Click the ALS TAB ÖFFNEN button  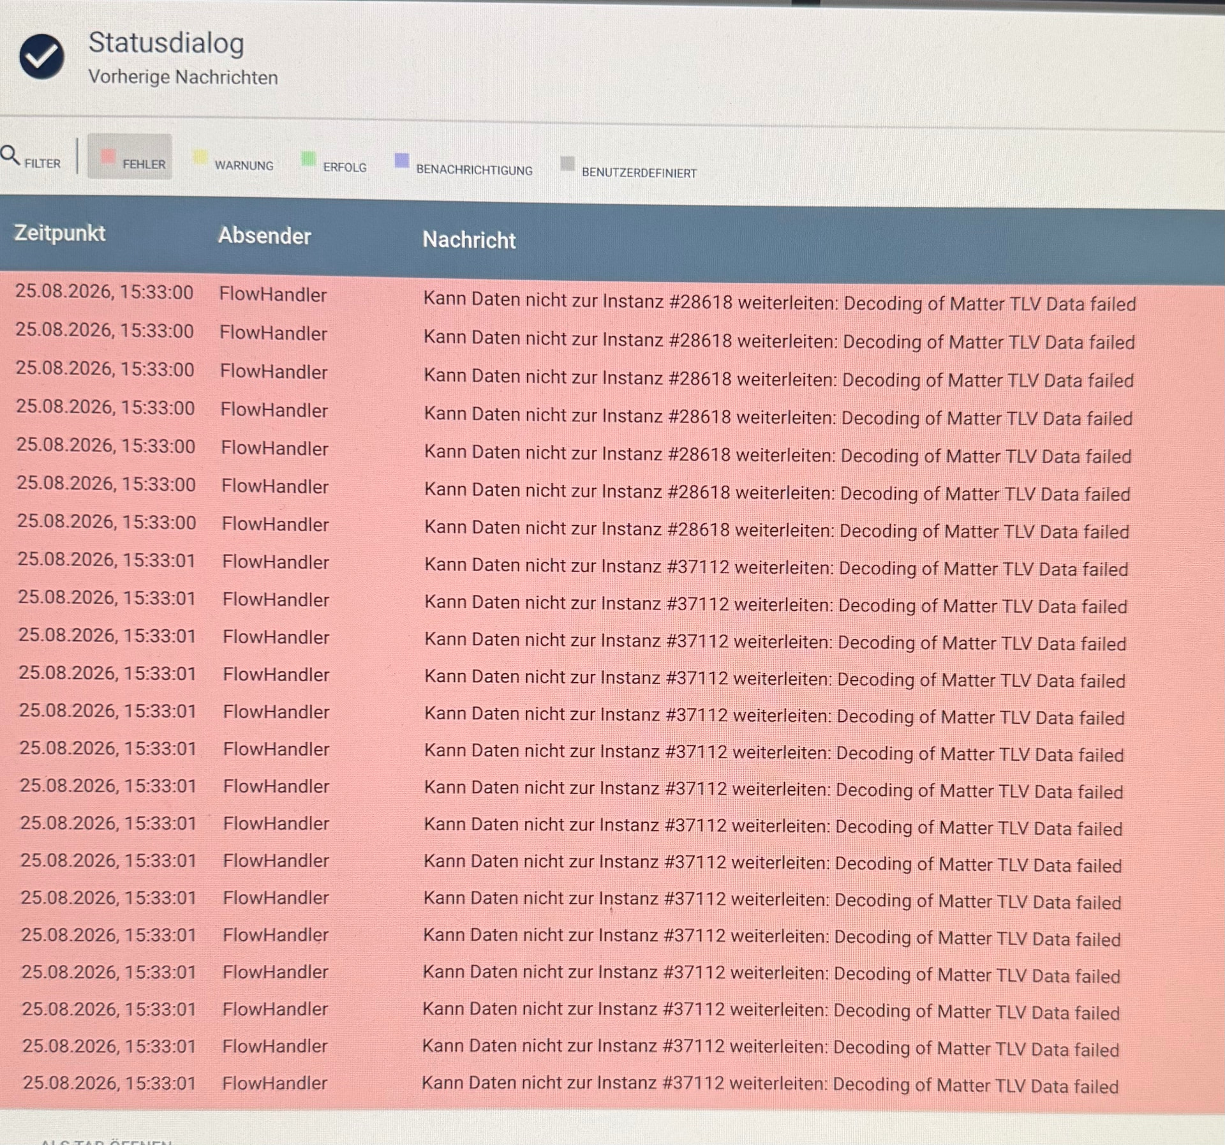click(106, 1140)
